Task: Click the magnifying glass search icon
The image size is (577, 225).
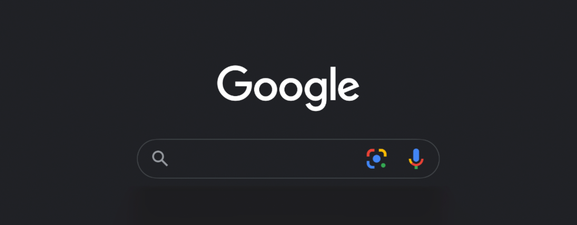Action: tap(160, 159)
